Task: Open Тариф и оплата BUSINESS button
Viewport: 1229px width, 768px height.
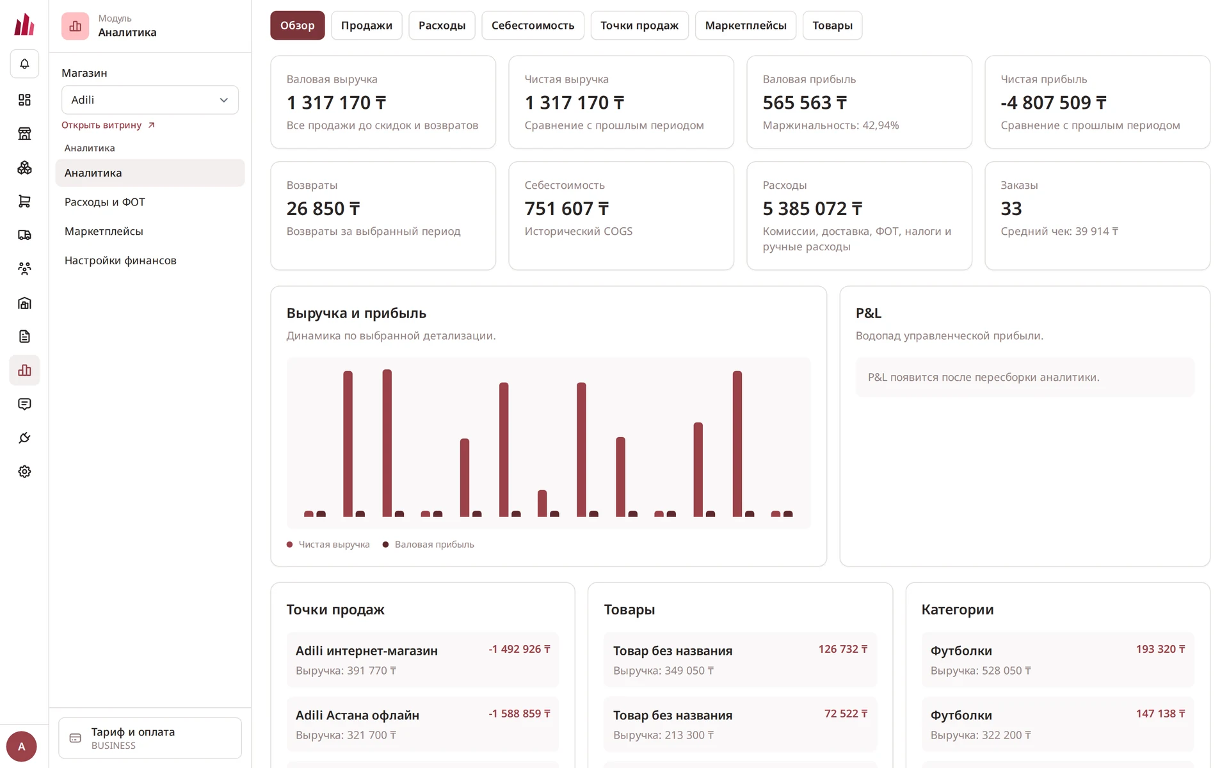Action: (x=150, y=738)
